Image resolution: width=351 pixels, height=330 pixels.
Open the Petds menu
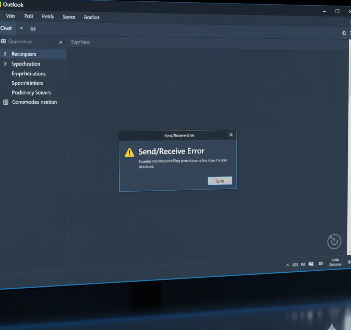click(x=48, y=16)
